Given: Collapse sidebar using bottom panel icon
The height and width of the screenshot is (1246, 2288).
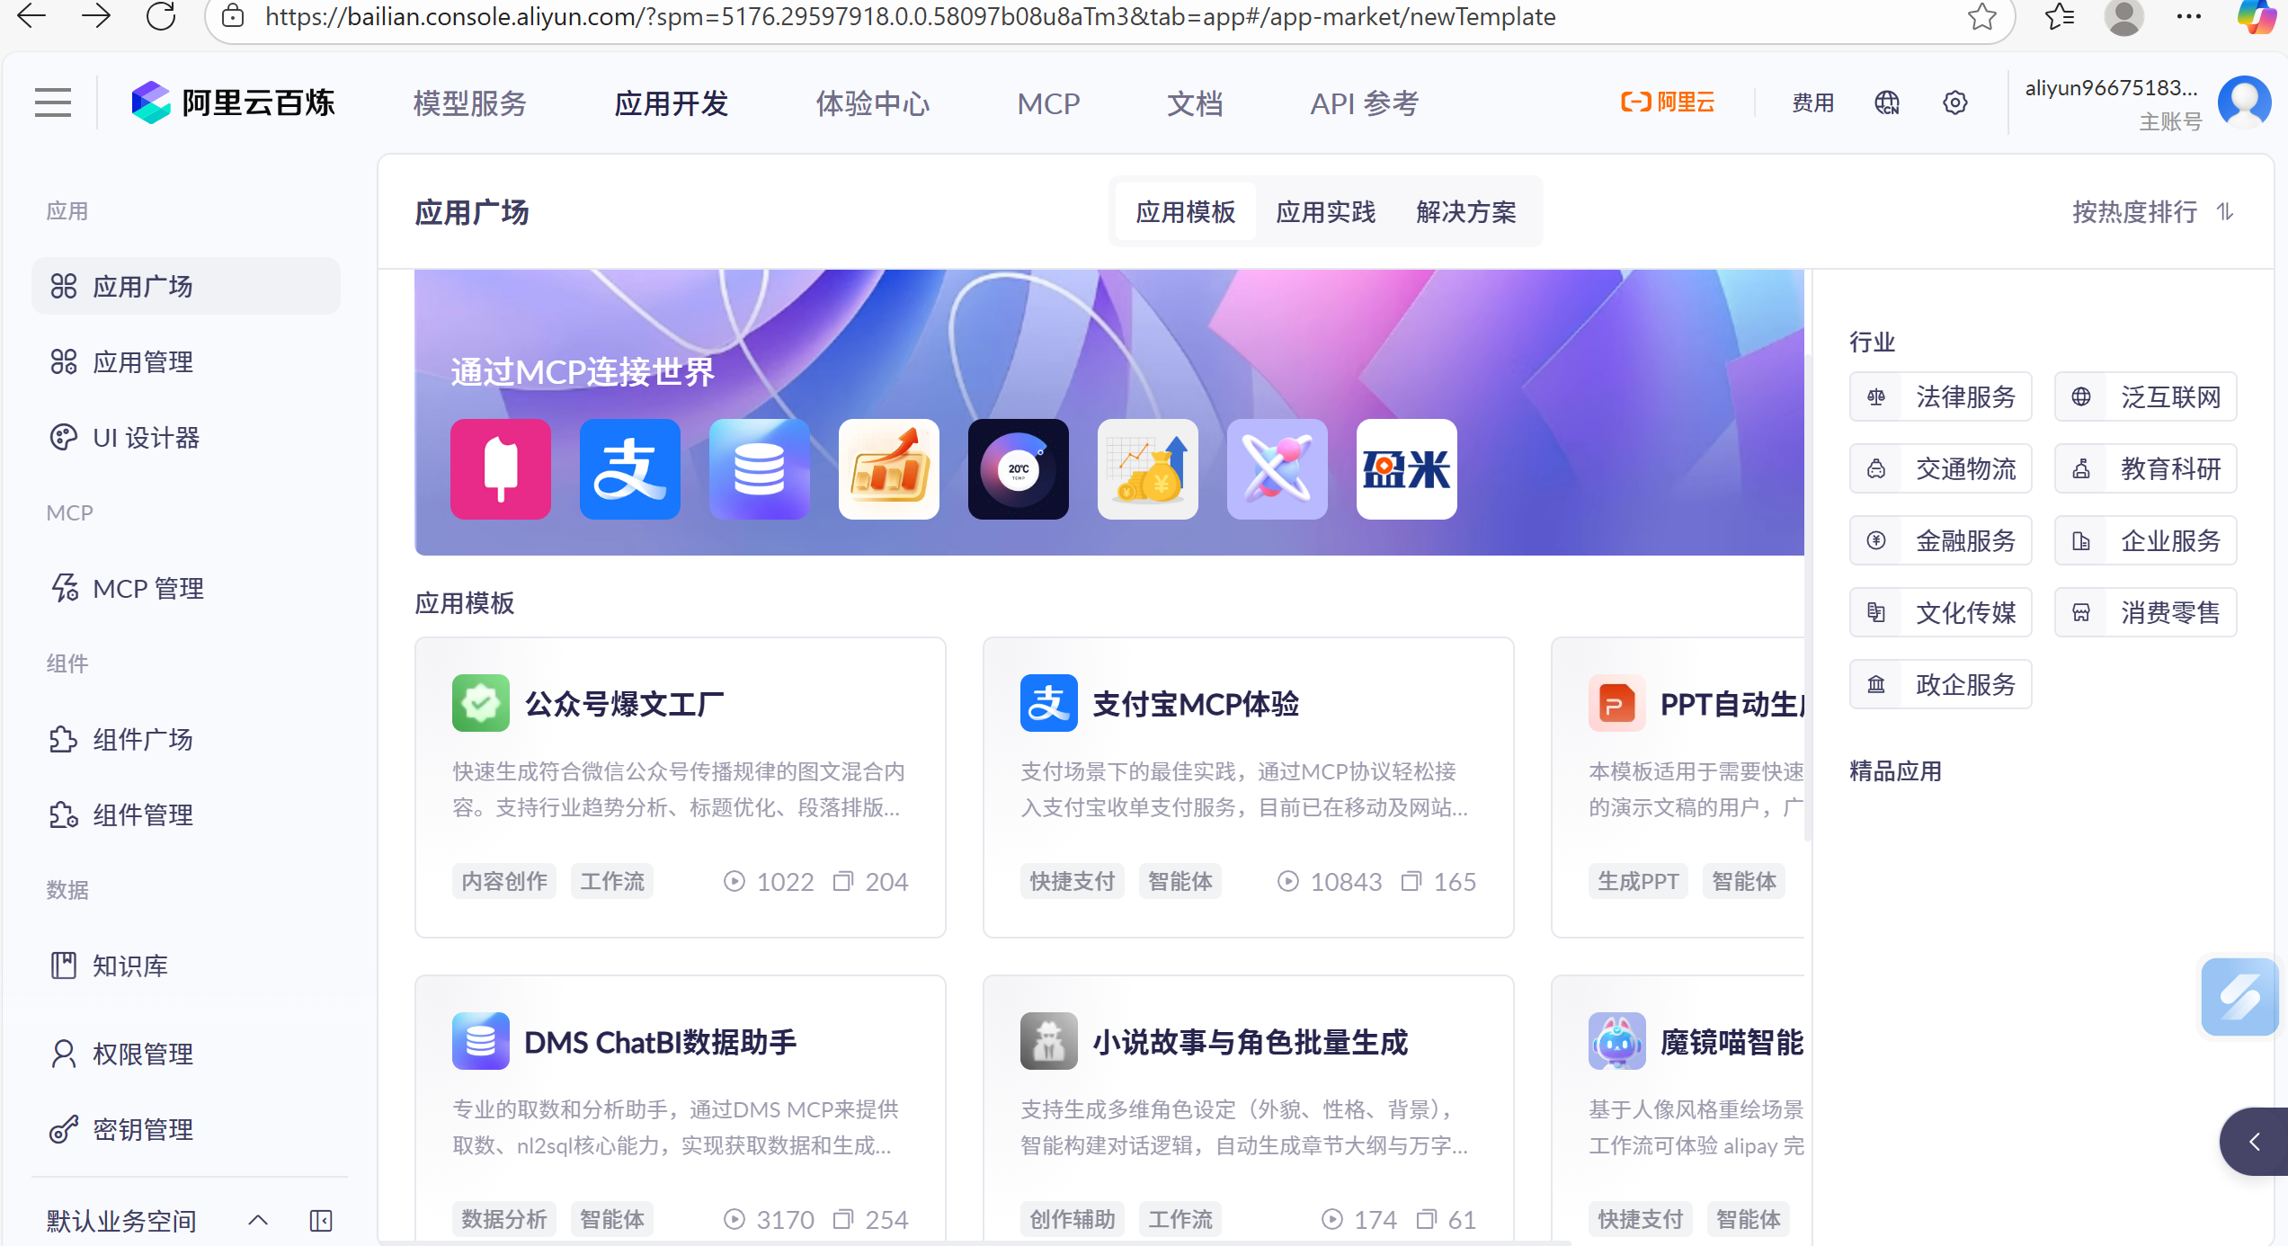Looking at the screenshot, I should click(321, 1220).
